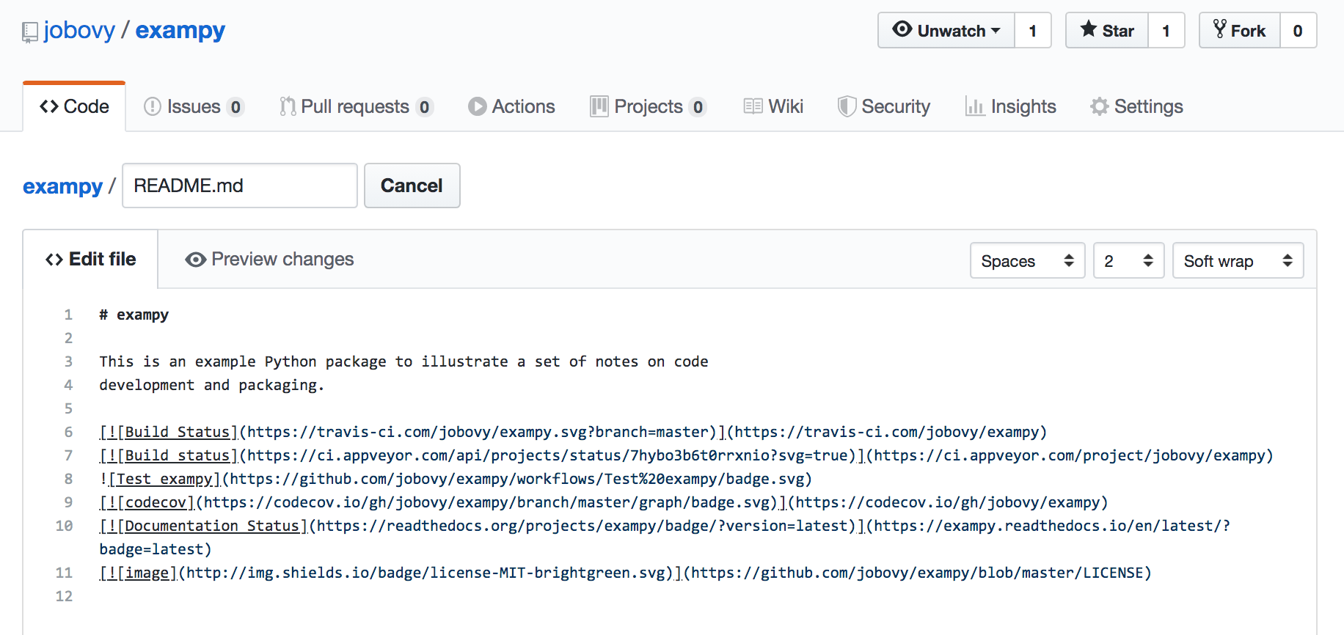Click the Wiki book icon

[x=753, y=107]
